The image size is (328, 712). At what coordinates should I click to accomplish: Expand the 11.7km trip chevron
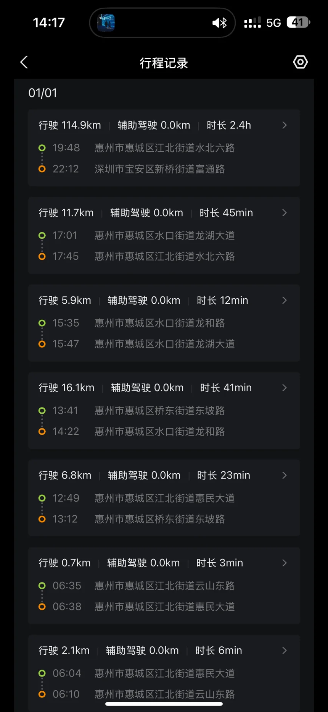click(285, 213)
